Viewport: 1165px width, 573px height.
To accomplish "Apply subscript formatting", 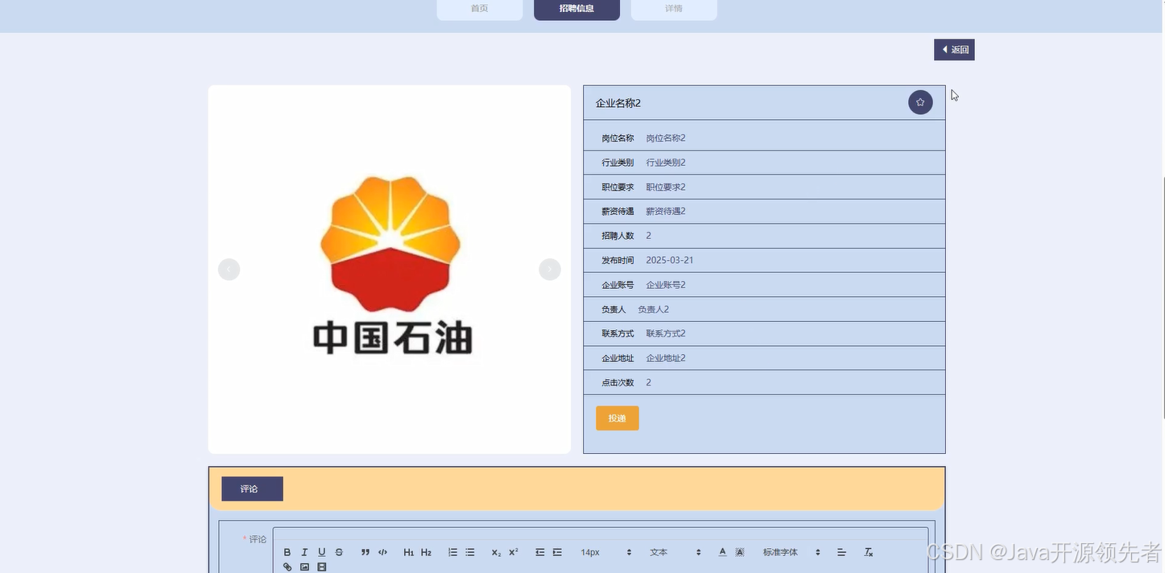I will coord(494,552).
